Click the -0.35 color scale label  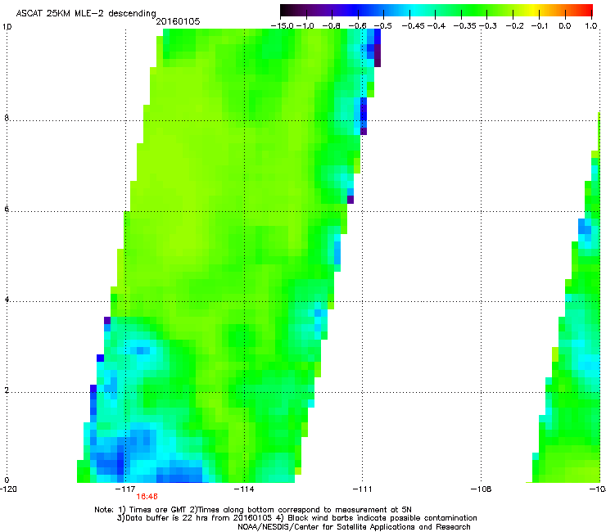465,26
